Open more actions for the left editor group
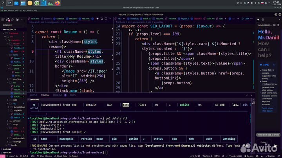282x158 pixels. pos(110,19)
